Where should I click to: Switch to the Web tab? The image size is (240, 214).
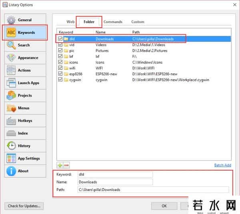[70, 22]
